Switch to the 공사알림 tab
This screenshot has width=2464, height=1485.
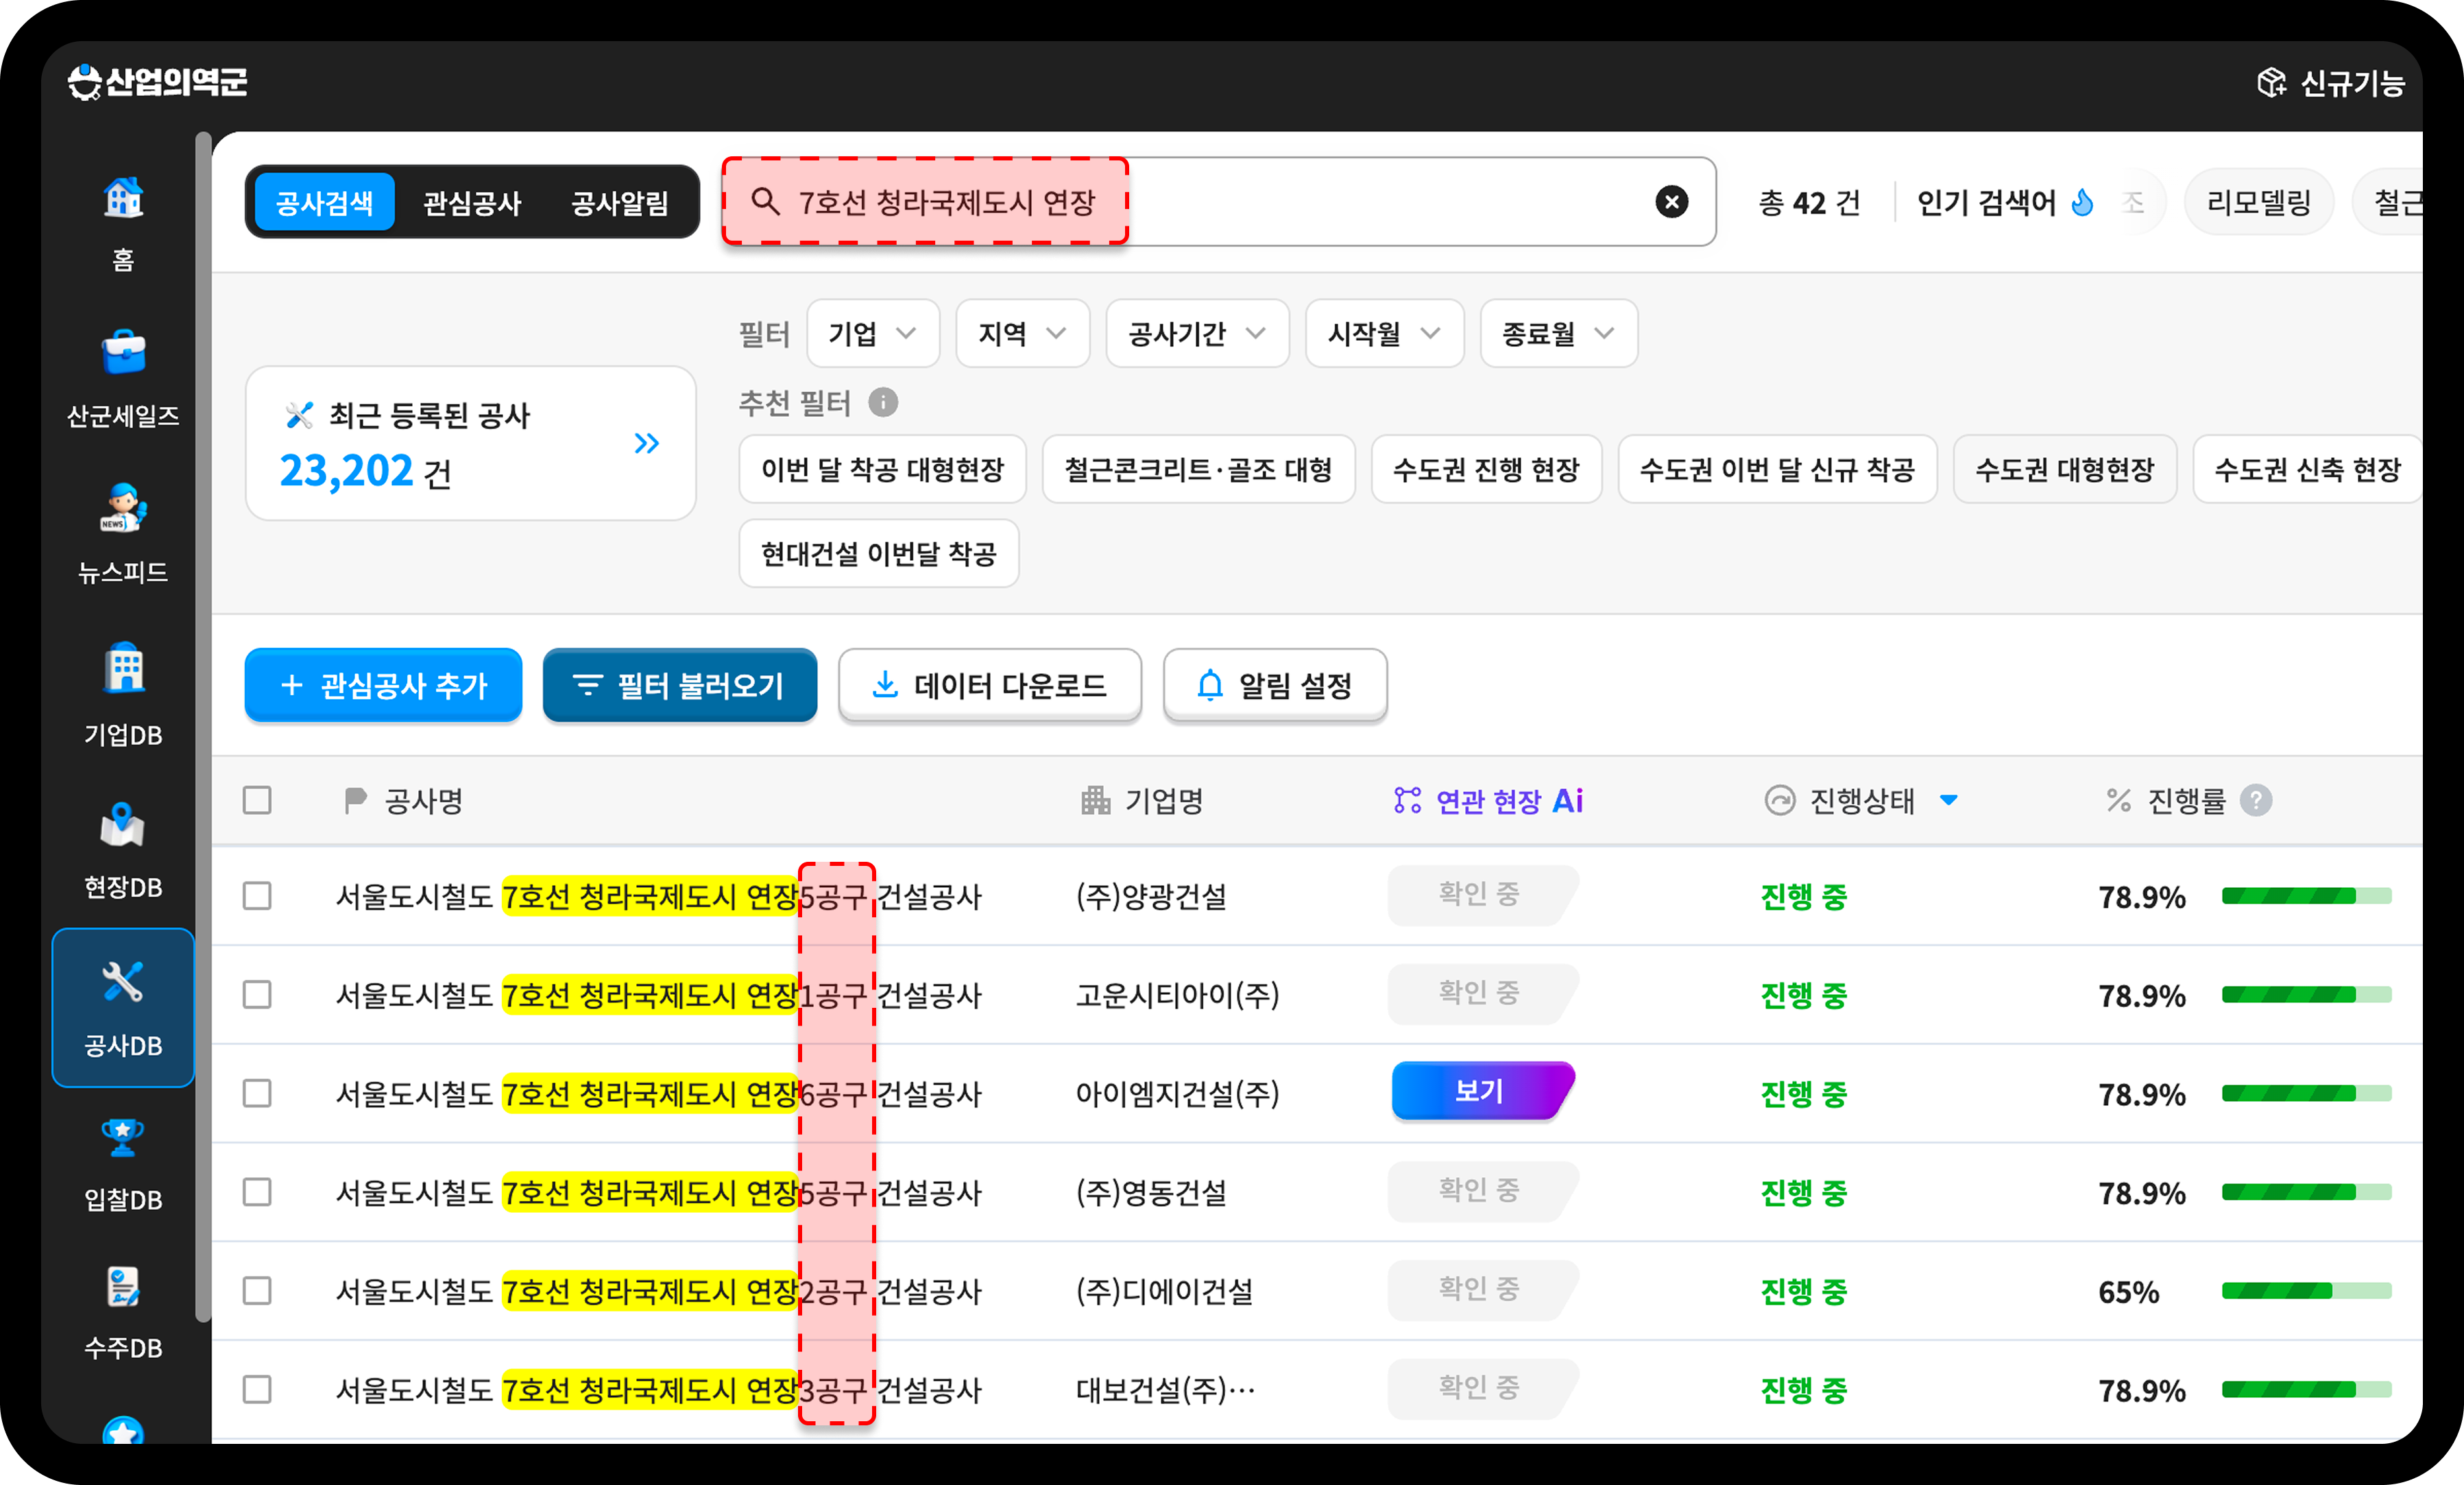click(x=620, y=203)
